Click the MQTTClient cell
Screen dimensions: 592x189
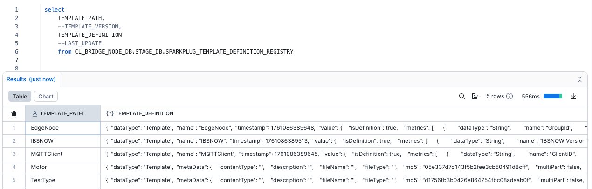coord(47,154)
